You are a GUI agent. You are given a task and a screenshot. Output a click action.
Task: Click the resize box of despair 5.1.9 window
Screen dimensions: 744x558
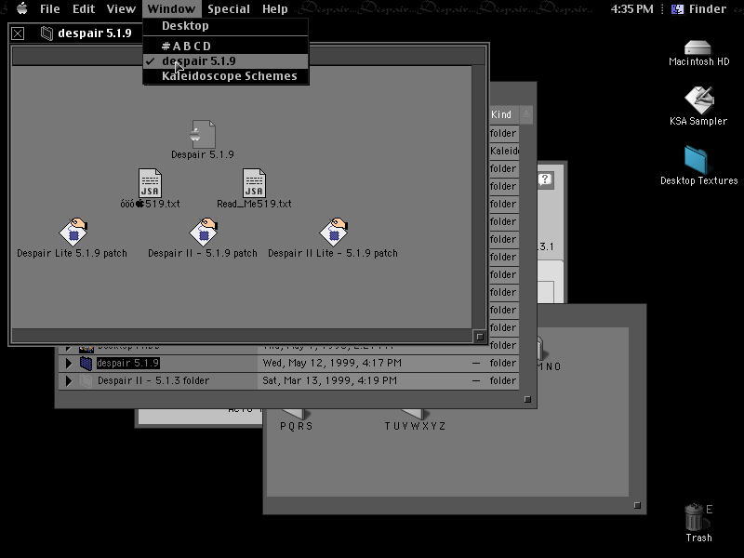pos(479,337)
